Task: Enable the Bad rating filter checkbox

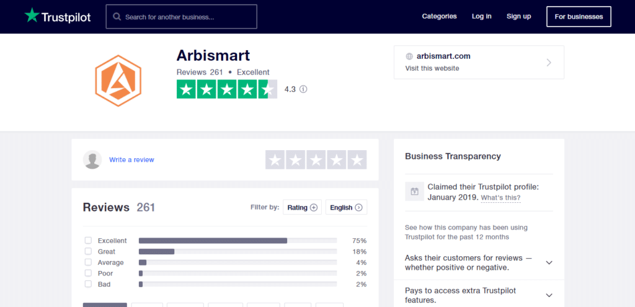Action: pos(88,284)
